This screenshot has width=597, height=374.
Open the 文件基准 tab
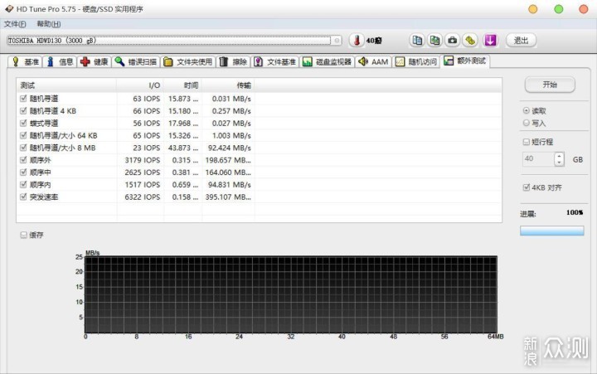click(x=275, y=61)
